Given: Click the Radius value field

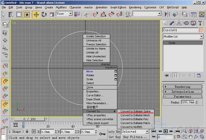Looking at the screenshot, I should (188, 102).
